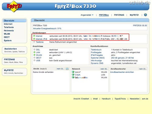Click green status icon beside LAN
This screenshot has width=152, height=114.
pos(34,52)
